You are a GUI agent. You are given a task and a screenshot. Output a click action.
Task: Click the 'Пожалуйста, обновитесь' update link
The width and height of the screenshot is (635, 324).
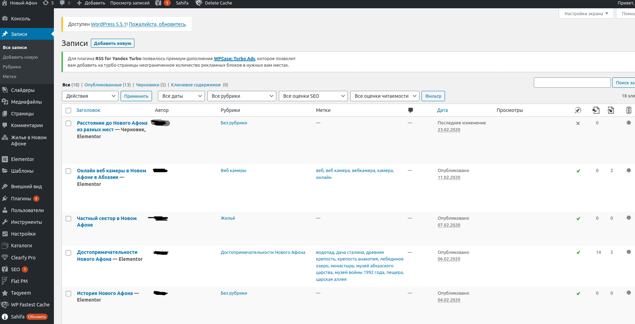click(x=157, y=24)
